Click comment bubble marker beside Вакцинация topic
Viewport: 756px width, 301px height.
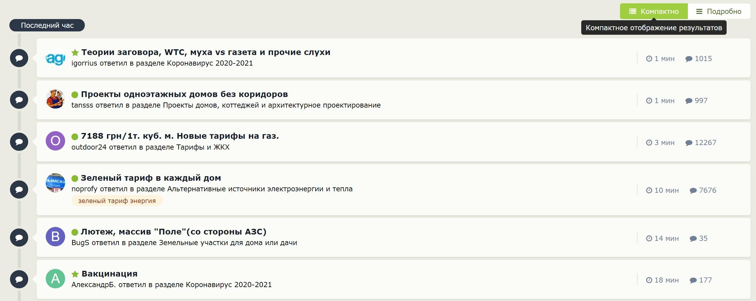coord(19,279)
